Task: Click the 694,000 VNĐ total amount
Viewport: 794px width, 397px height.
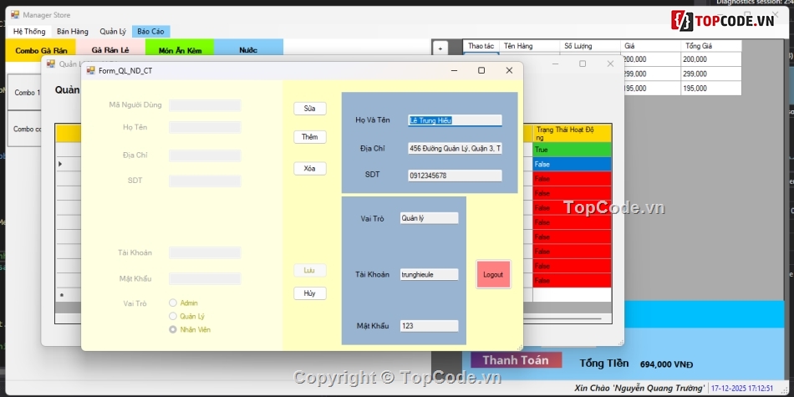Action: (x=666, y=364)
